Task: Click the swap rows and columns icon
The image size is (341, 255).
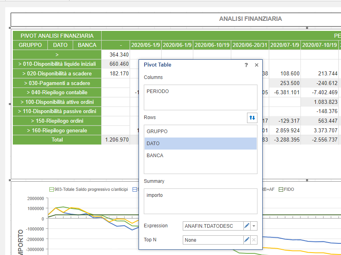Action: point(252,118)
